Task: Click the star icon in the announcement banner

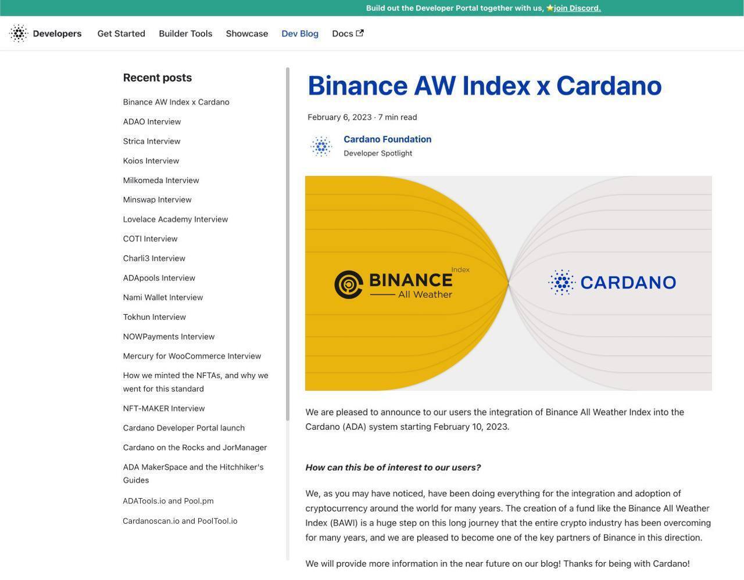Action: pos(549,8)
